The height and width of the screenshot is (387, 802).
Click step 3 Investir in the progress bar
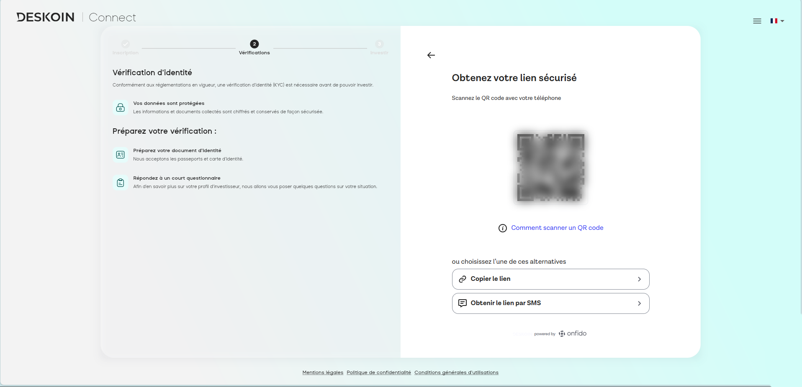(379, 44)
